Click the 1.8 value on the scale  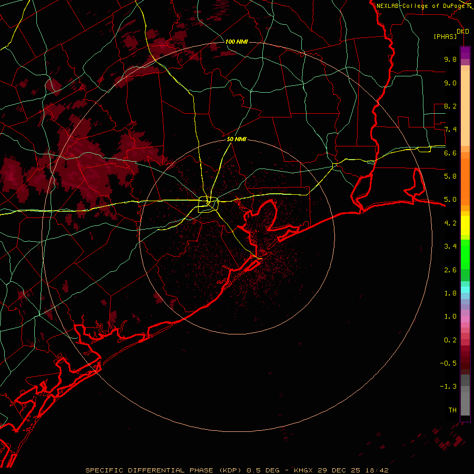[450, 293]
